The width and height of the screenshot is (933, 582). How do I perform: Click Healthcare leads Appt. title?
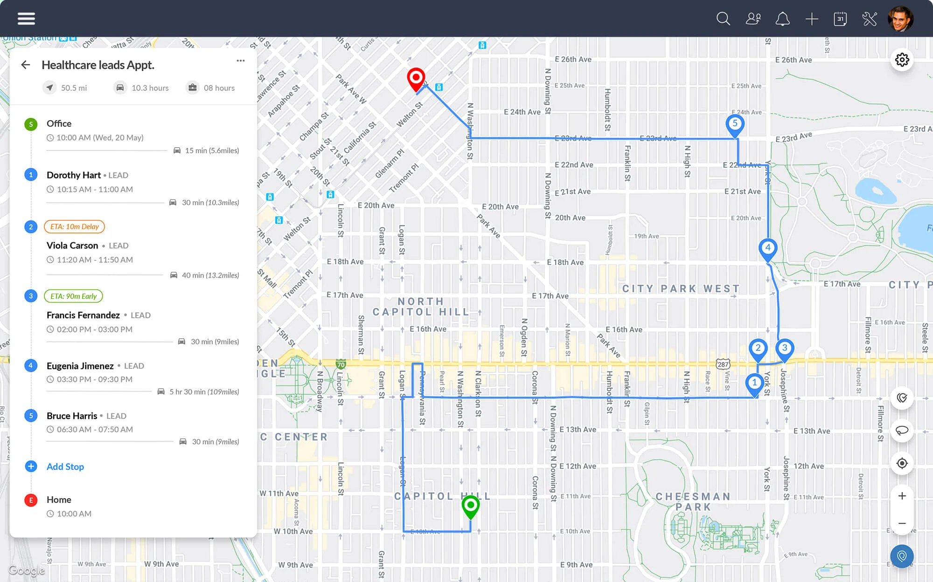click(98, 65)
